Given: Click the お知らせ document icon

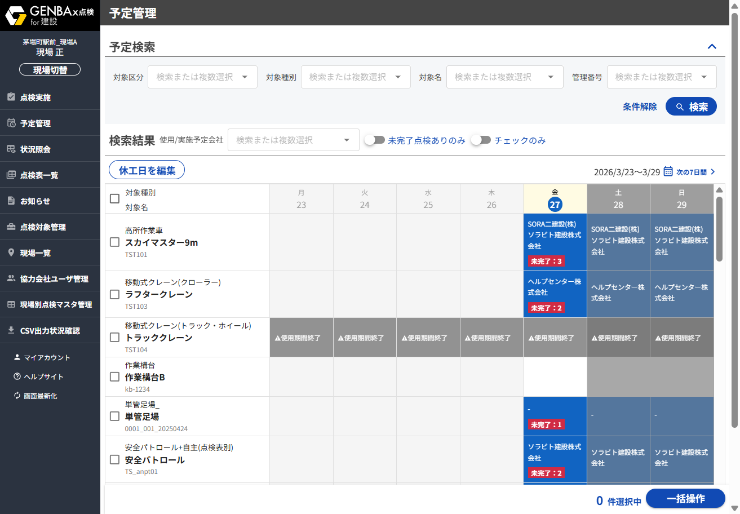Looking at the screenshot, I should (x=11, y=201).
